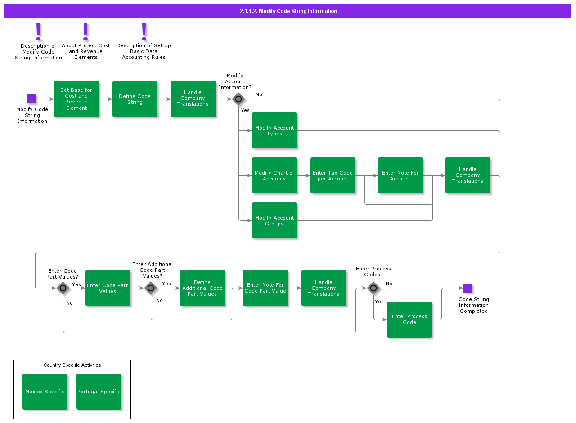Select the Enter Additional Code Part Values decision node

click(x=151, y=288)
